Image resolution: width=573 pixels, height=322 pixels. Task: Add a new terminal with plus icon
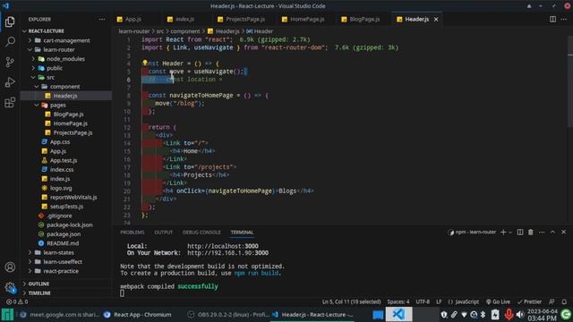(503, 233)
